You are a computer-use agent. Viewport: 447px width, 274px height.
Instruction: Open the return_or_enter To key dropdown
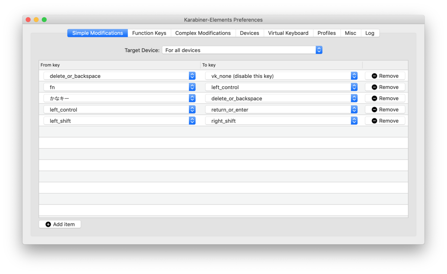click(282, 110)
